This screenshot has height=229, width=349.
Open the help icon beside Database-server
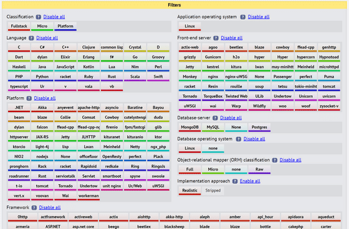click(215, 118)
